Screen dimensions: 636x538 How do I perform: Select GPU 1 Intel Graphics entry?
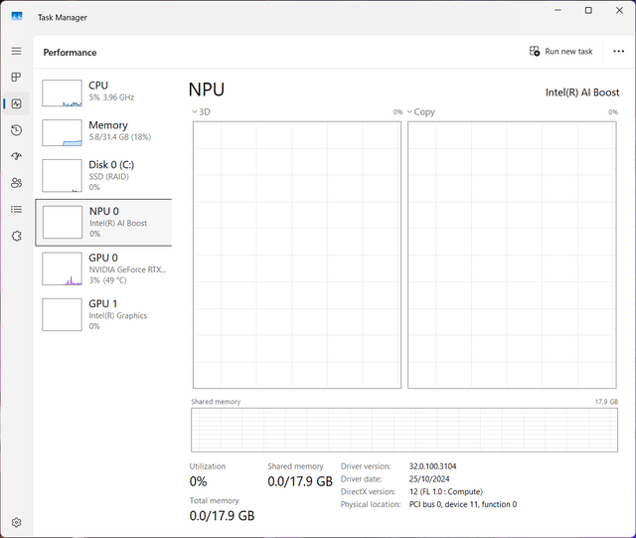103,313
